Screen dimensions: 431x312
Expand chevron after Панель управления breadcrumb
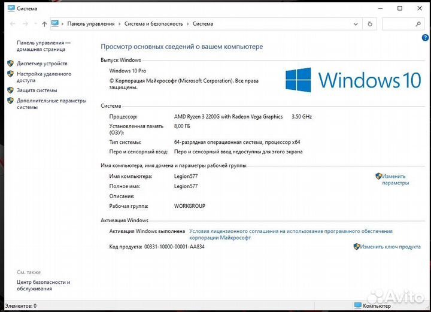[x=119, y=24]
